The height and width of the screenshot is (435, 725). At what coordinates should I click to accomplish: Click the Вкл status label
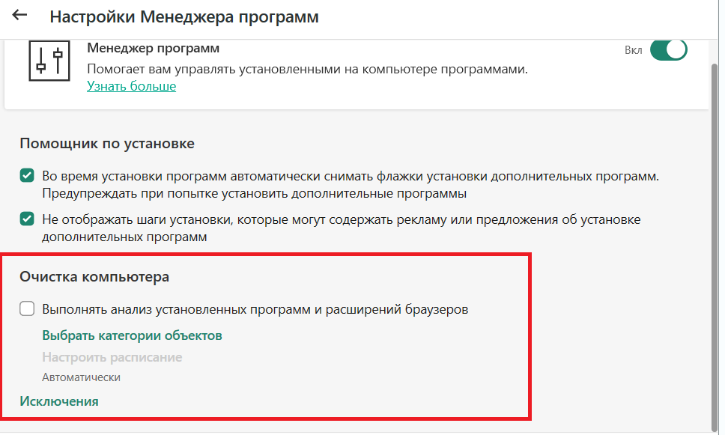click(x=633, y=50)
